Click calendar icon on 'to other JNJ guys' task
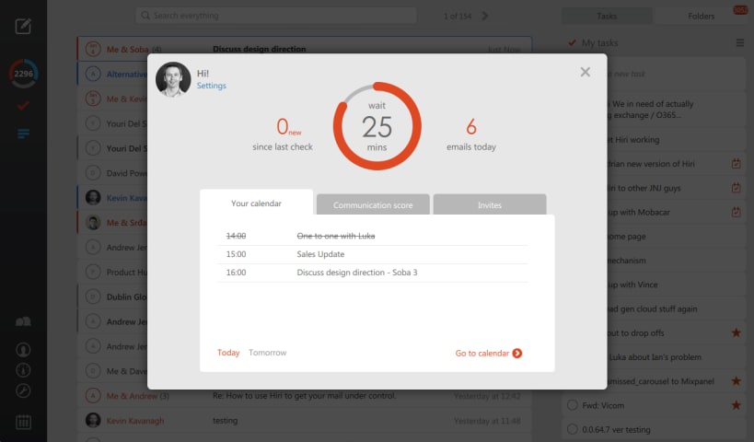This screenshot has height=442, width=754. (736, 188)
